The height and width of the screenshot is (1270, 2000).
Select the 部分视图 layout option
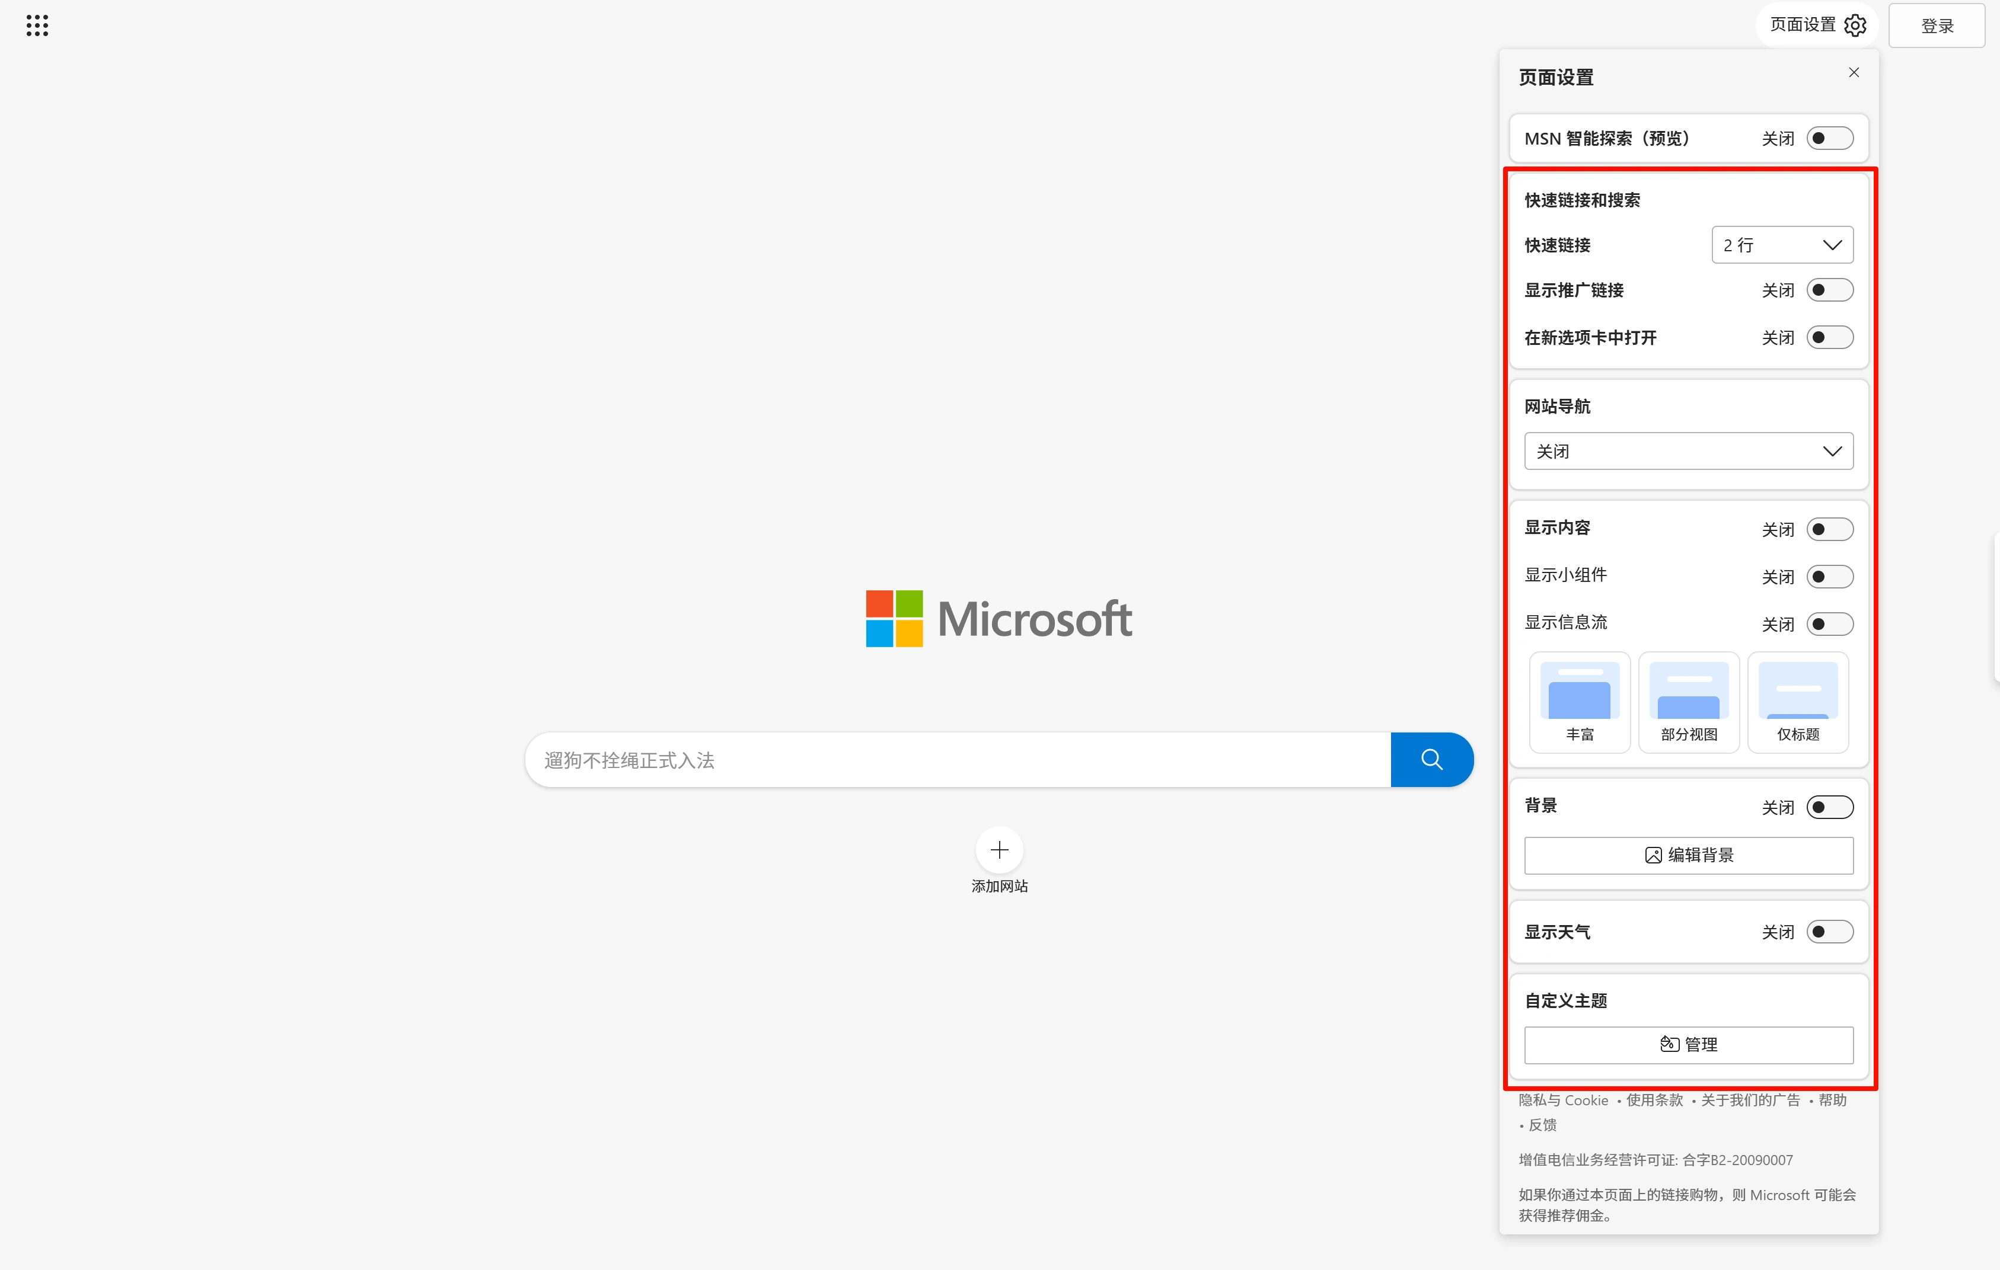tap(1689, 702)
